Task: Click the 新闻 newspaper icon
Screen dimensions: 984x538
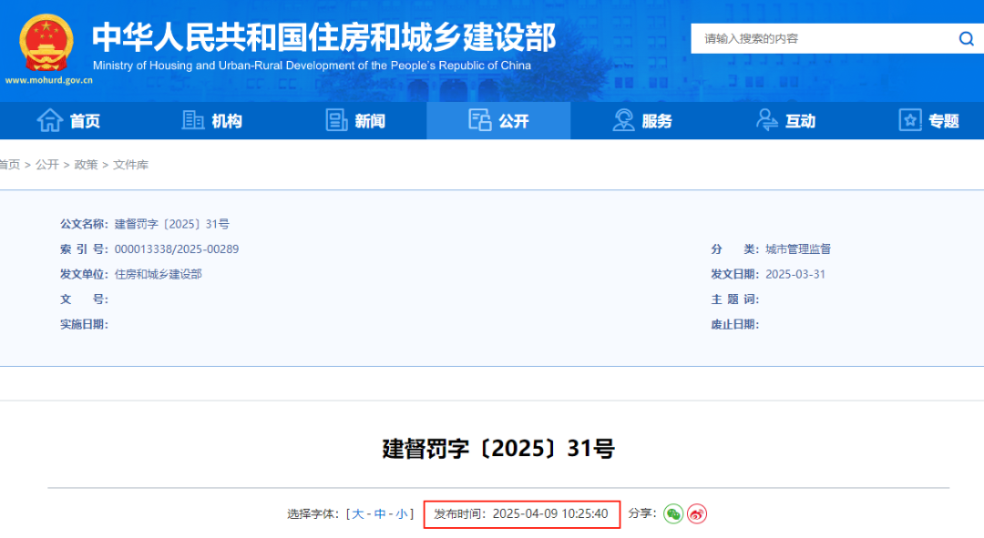Action: [337, 120]
